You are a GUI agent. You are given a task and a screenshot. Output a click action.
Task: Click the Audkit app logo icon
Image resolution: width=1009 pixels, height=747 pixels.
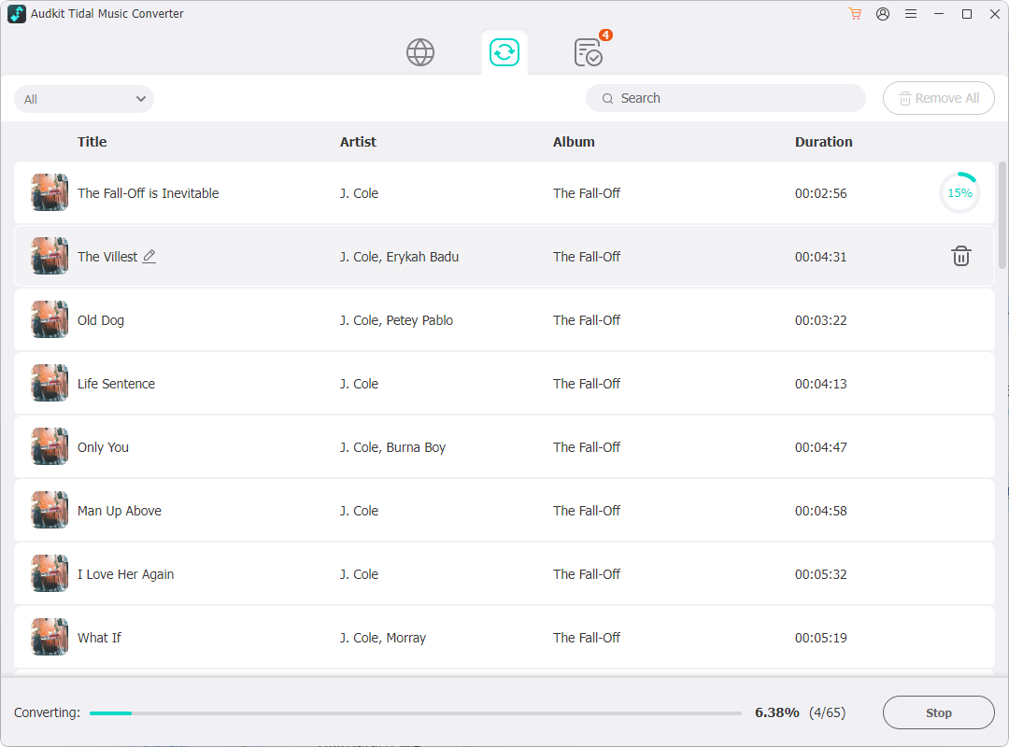[17, 13]
